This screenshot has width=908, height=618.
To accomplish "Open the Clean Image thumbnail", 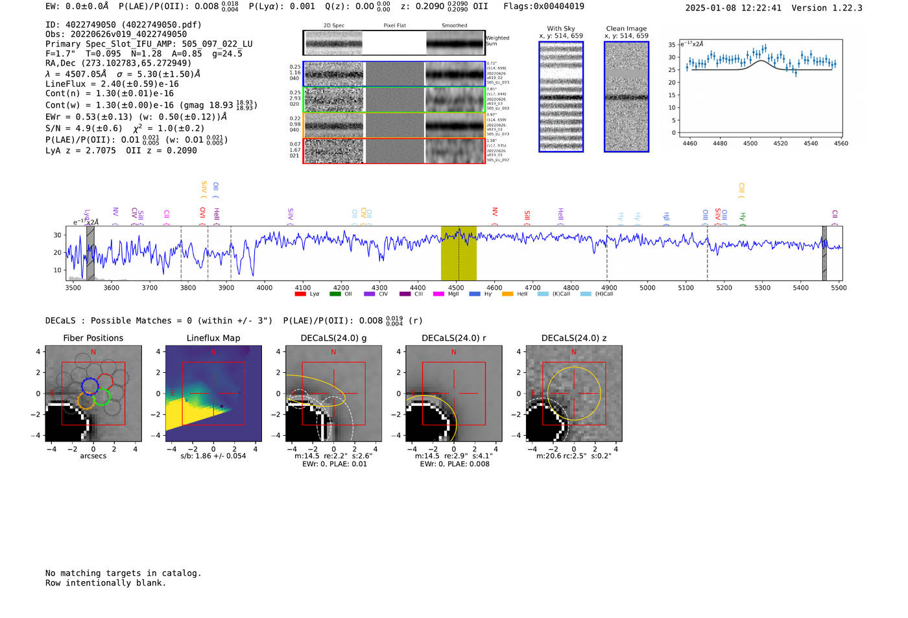I will point(626,97).
